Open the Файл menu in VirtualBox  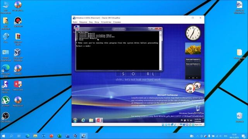75,22
